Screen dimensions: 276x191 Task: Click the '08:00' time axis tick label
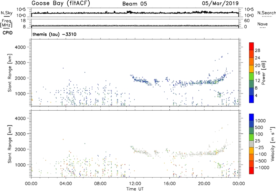tap(100, 184)
